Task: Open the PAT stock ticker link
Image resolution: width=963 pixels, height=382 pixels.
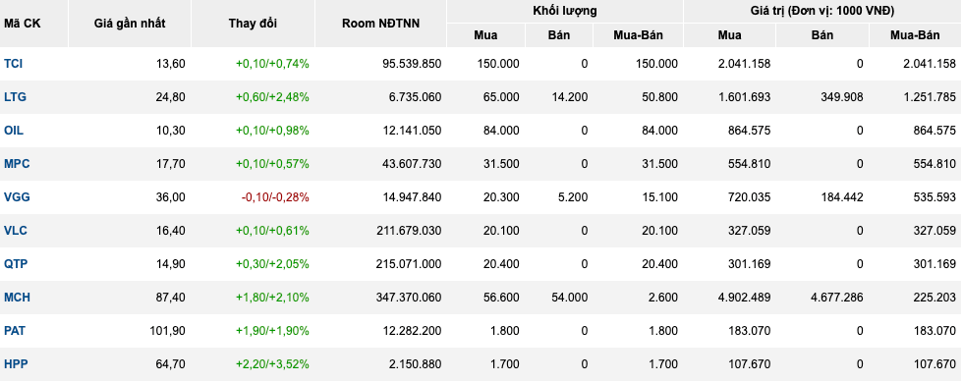Action: [16, 330]
